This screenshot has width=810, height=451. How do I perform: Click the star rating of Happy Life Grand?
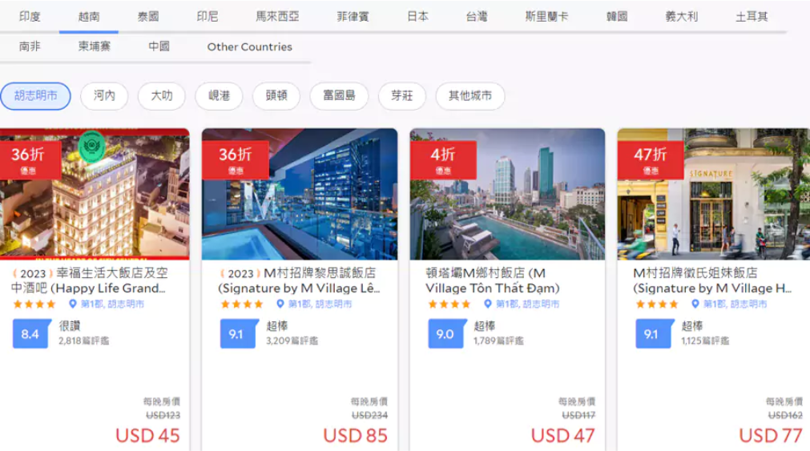[34, 304]
